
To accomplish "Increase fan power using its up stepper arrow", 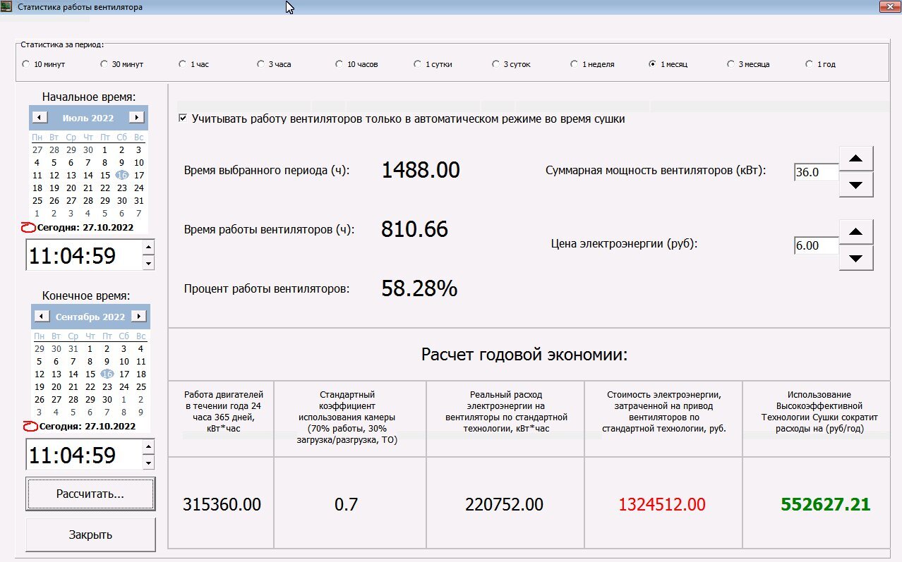I will 855,159.
